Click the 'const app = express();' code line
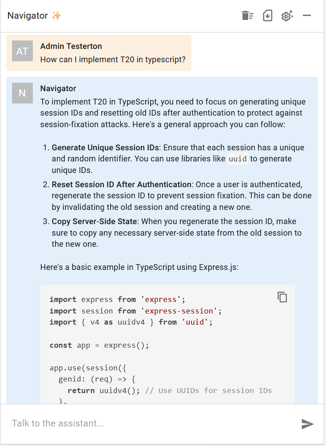This screenshot has height=446, width=326. point(99,346)
